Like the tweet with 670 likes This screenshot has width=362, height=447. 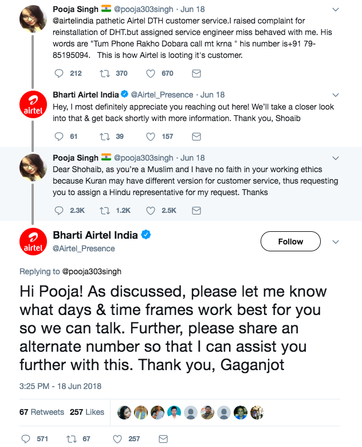point(151,73)
